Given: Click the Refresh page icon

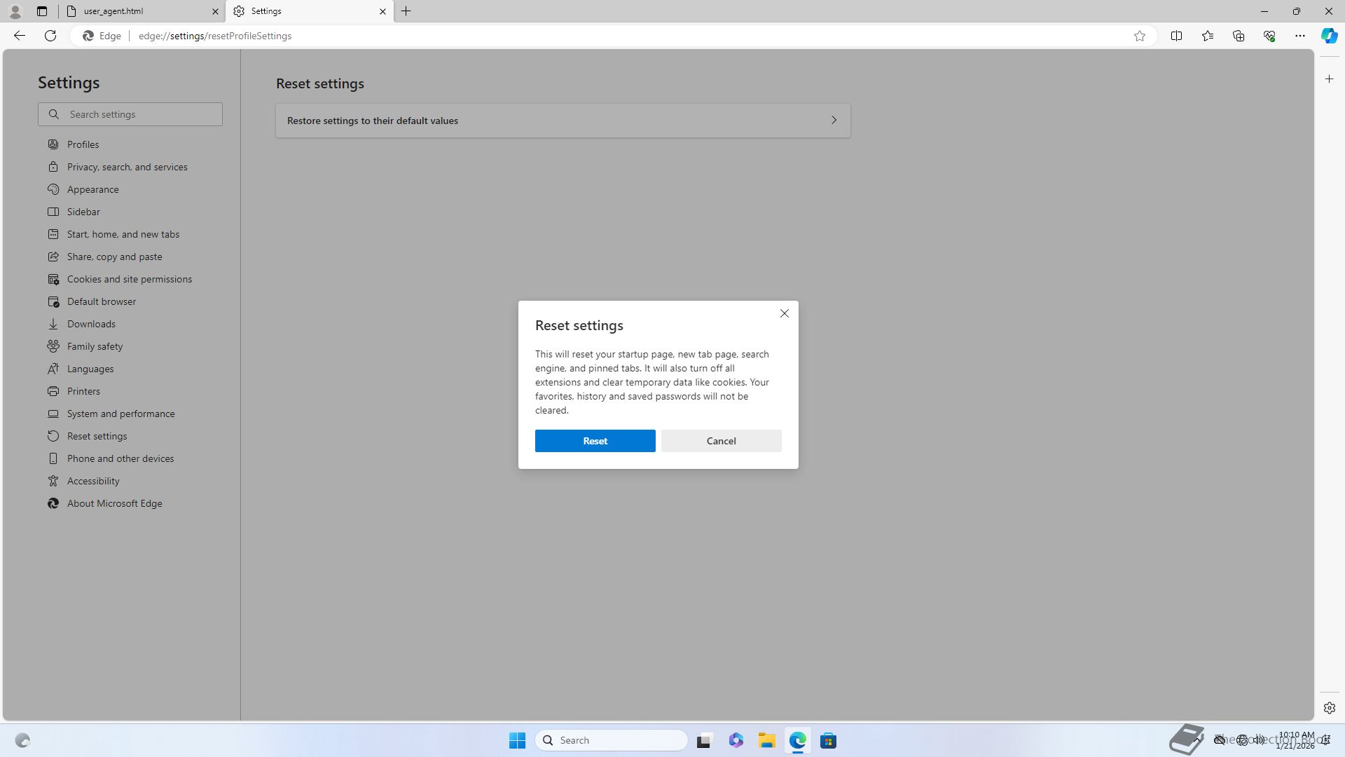Looking at the screenshot, I should pyautogui.click(x=50, y=36).
